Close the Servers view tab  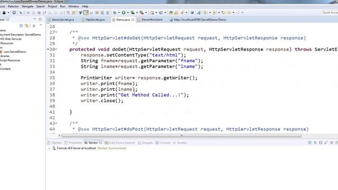tap(100, 143)
